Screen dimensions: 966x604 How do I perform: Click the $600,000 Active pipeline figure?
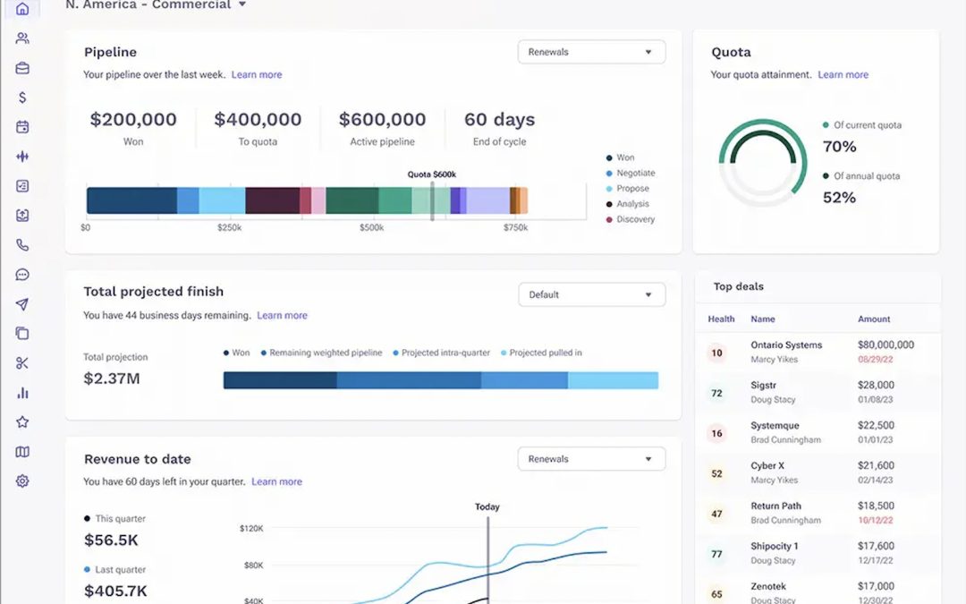pyautogui.click(x=383, y=120)
